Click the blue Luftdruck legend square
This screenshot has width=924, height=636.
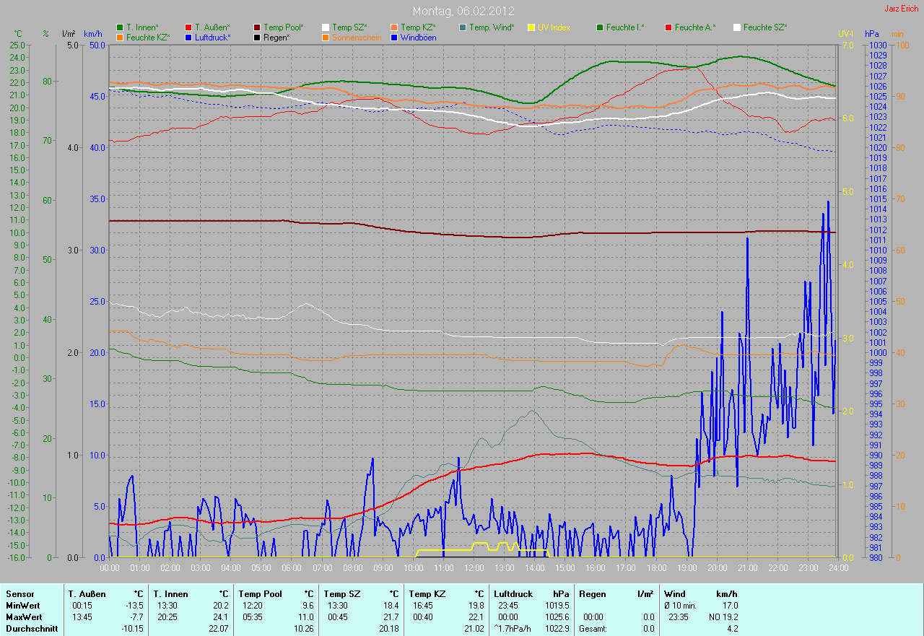point(188,37)
